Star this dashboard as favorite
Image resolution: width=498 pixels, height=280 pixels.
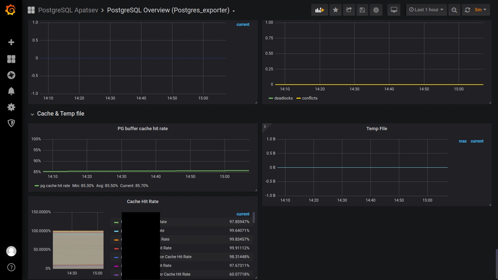(x=335, y=10)
